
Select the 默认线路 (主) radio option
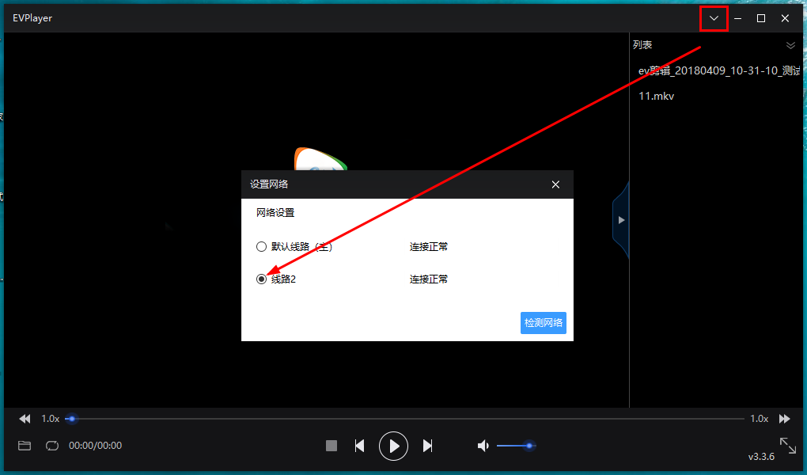pyautogui.click(x=262, y=247)
